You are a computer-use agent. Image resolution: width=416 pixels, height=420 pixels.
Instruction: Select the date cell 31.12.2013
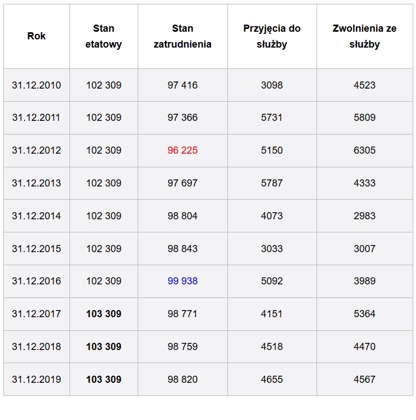coord(37,183)
